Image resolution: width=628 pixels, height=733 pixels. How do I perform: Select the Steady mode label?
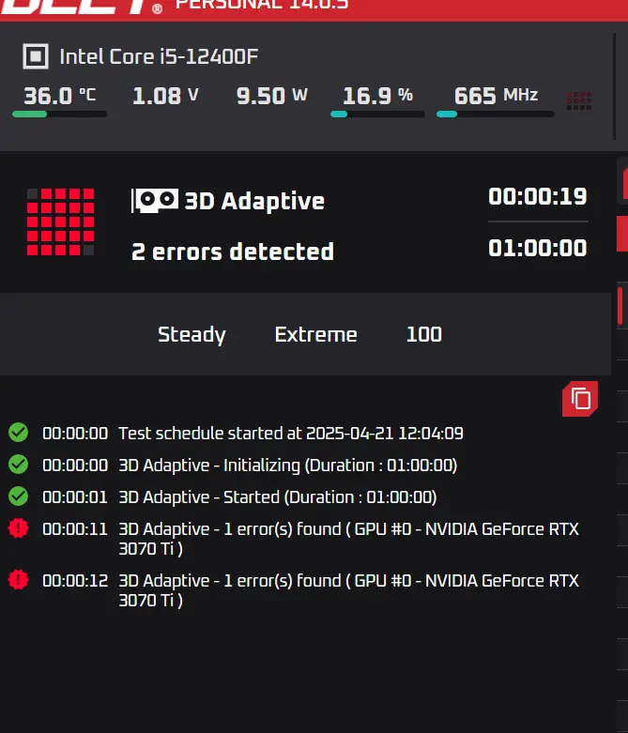tap(191, 335)
